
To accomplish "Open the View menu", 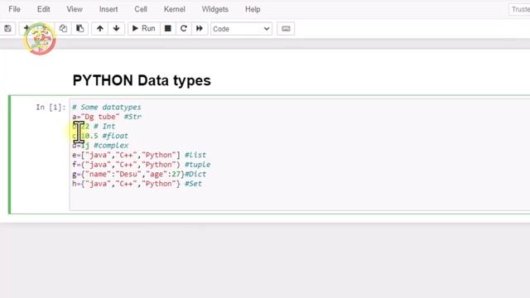I will click(x=75, y=9).
